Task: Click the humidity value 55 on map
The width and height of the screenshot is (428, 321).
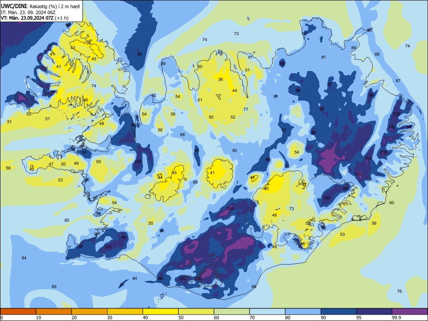Action: pyautogui.click(x=151, y=223)
